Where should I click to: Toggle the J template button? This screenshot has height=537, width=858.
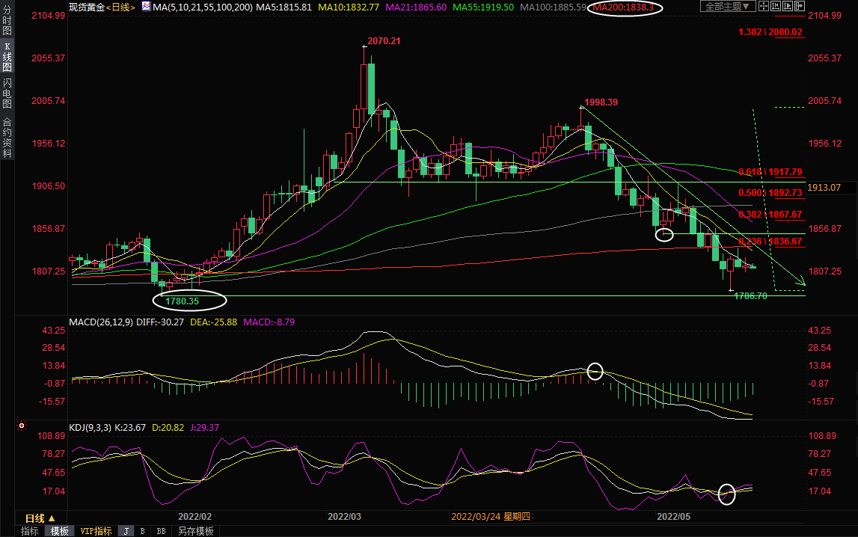(126, 531)
